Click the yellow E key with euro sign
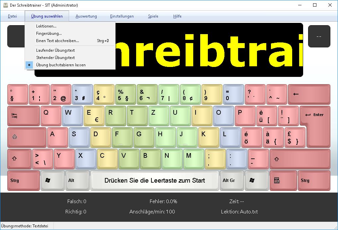Image resolution: width=338 pixels, height=230 pixels. [x=94, y=116]
